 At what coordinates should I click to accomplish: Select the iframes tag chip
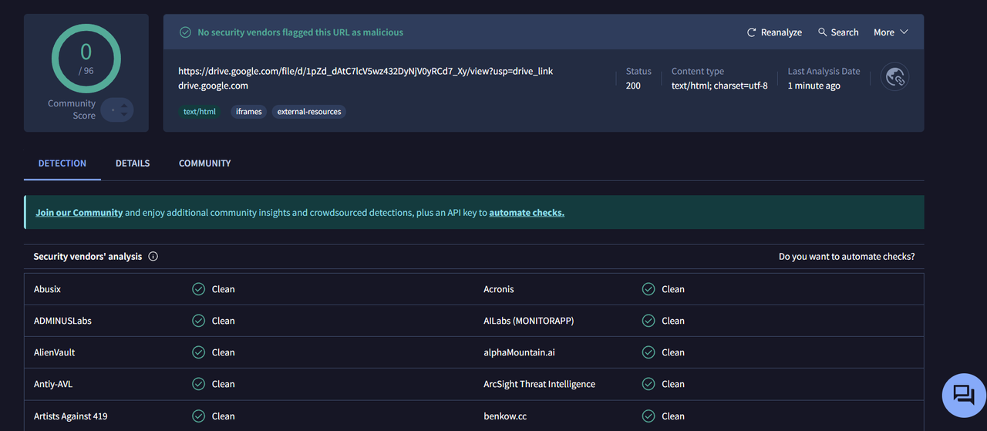click(249, 112)
